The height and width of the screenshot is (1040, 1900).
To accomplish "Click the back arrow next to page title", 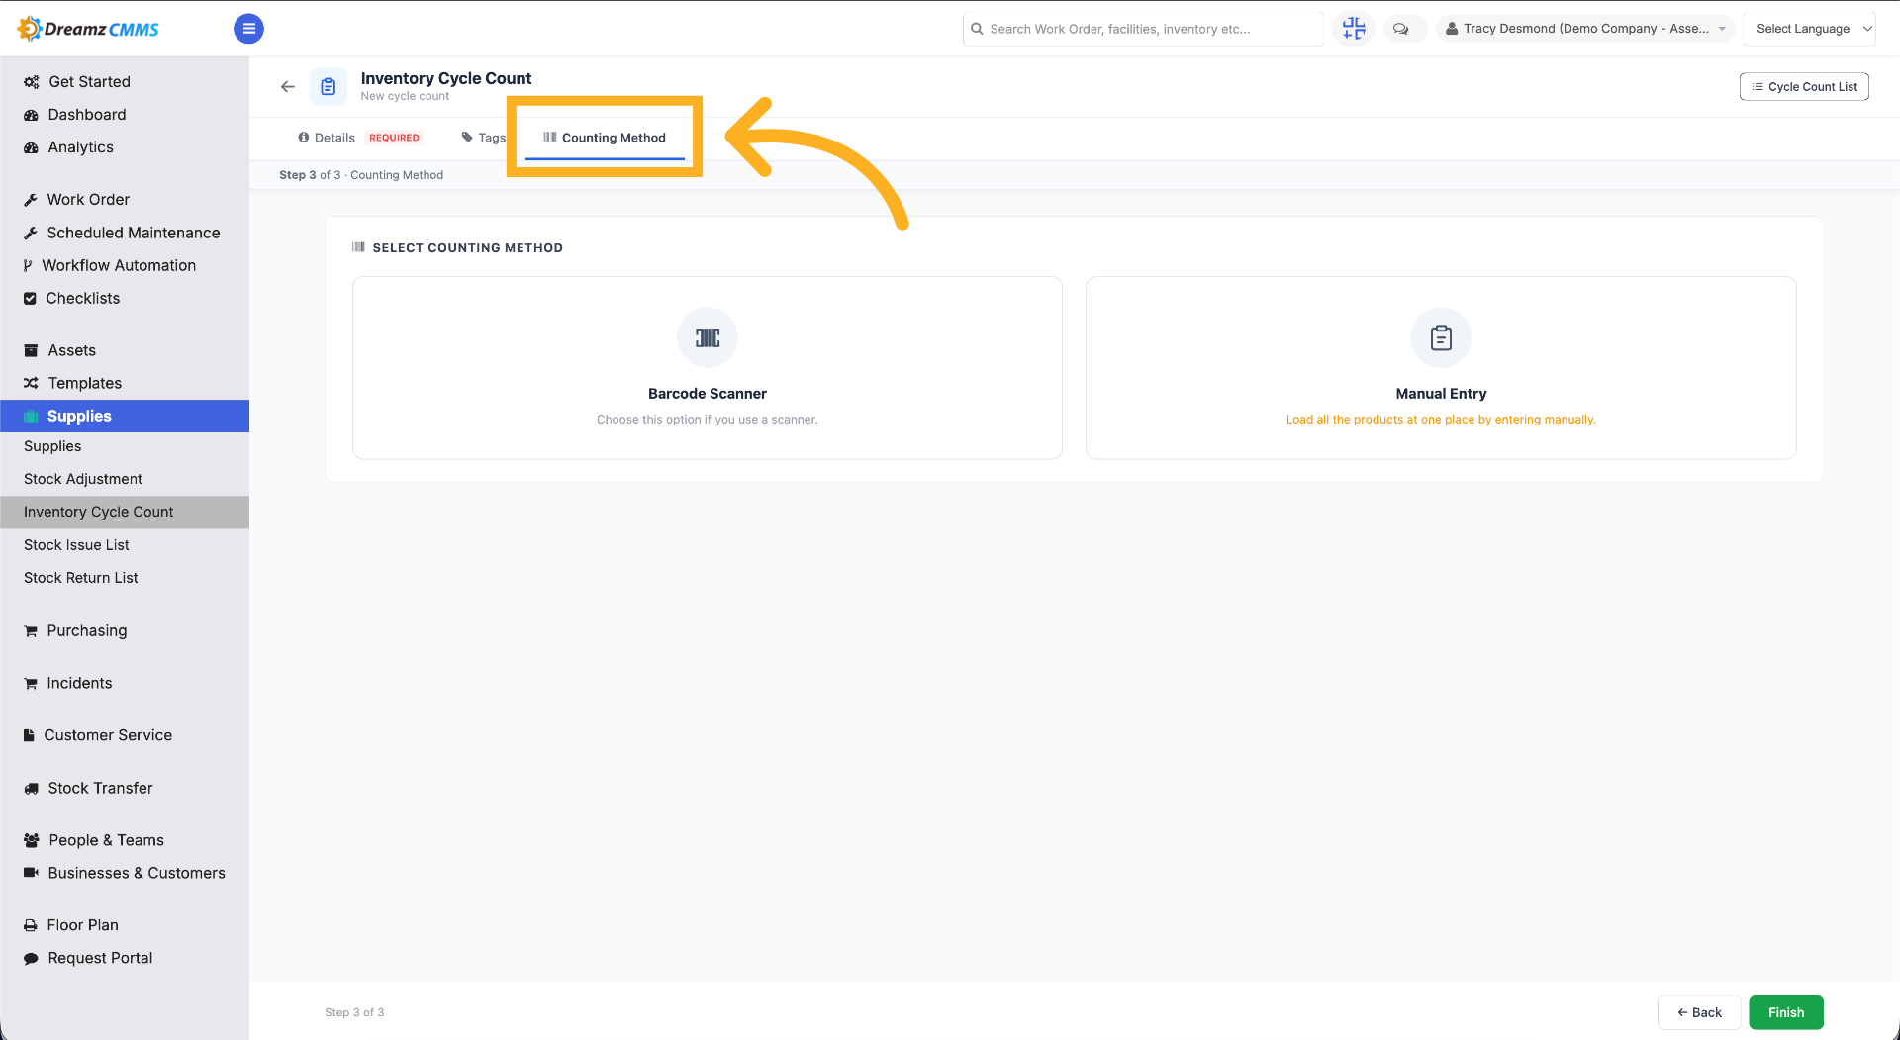I will tap(288, 87).
